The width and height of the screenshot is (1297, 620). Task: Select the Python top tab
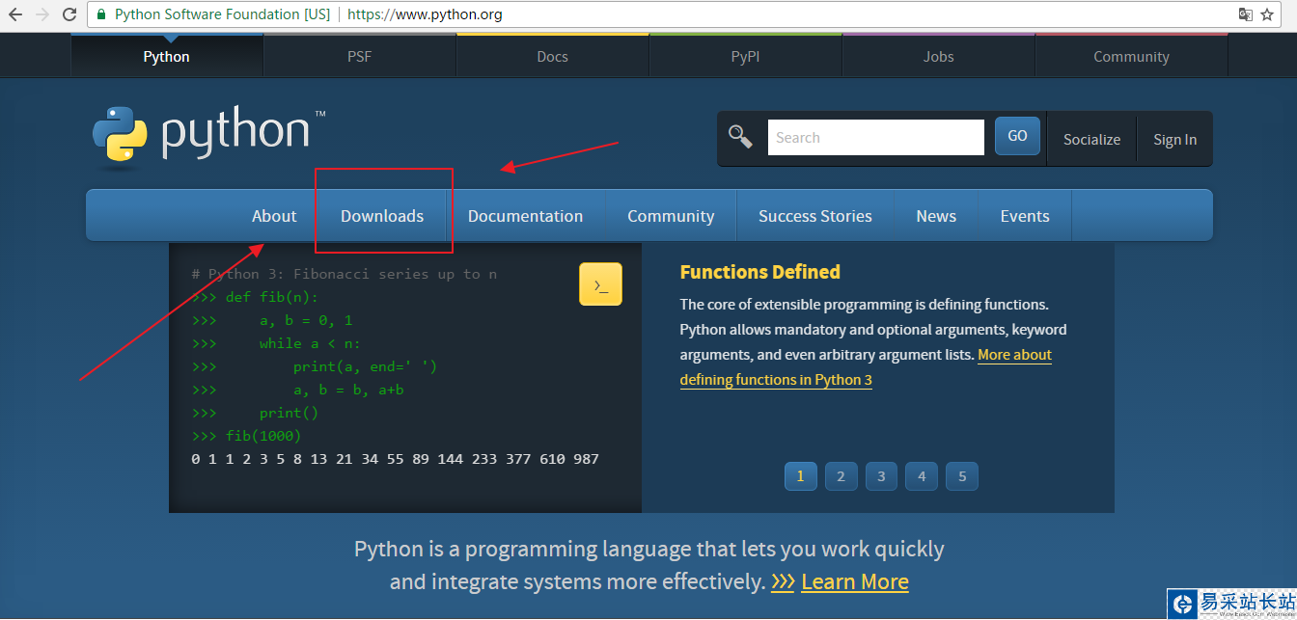(167, 56)
